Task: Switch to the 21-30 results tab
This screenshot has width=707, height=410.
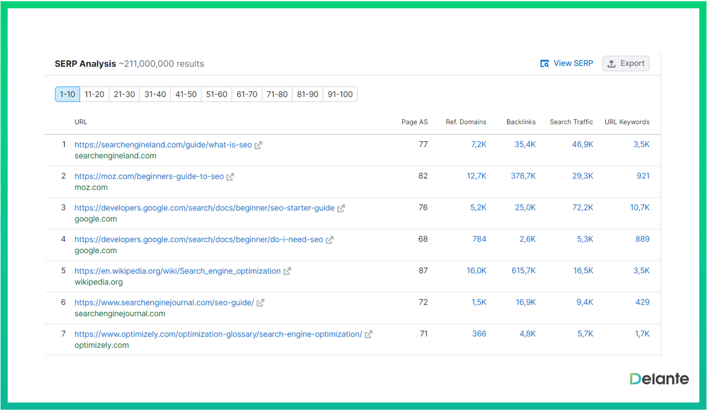Action: tap(124, 94)
